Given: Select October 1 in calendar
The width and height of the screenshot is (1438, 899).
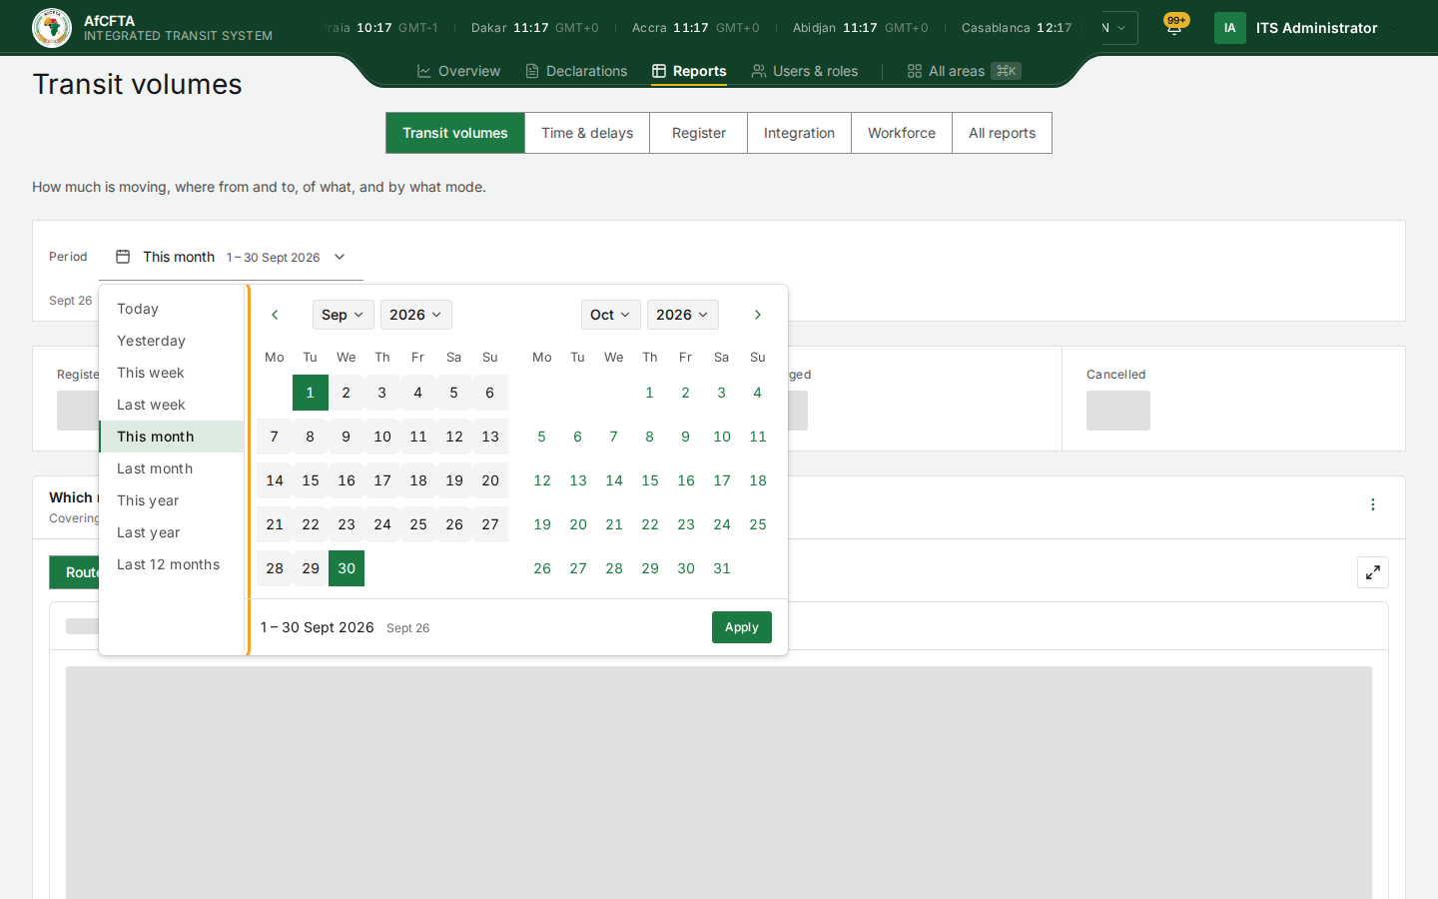Looking at the screenshot, I should [650, 393].
